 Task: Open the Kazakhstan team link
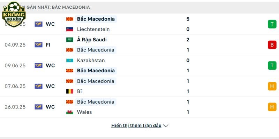tap(91, 60)
